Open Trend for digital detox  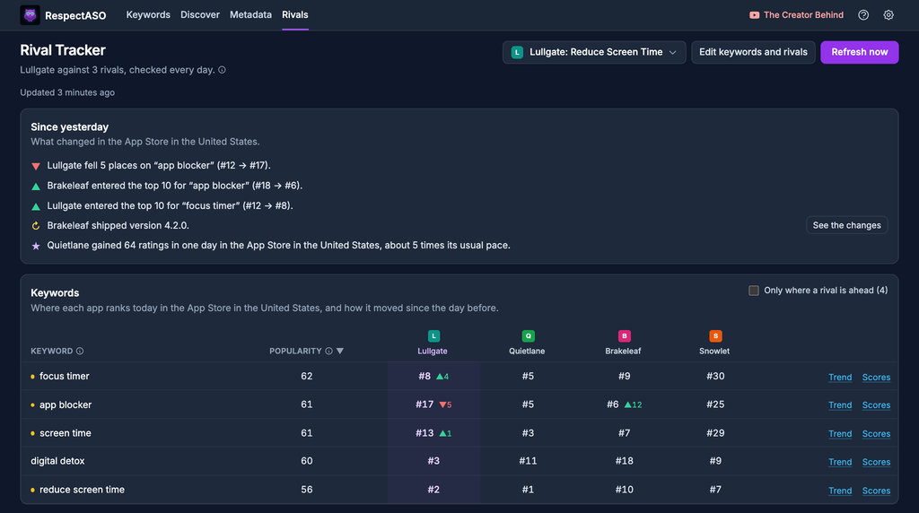tap(840, 462)
